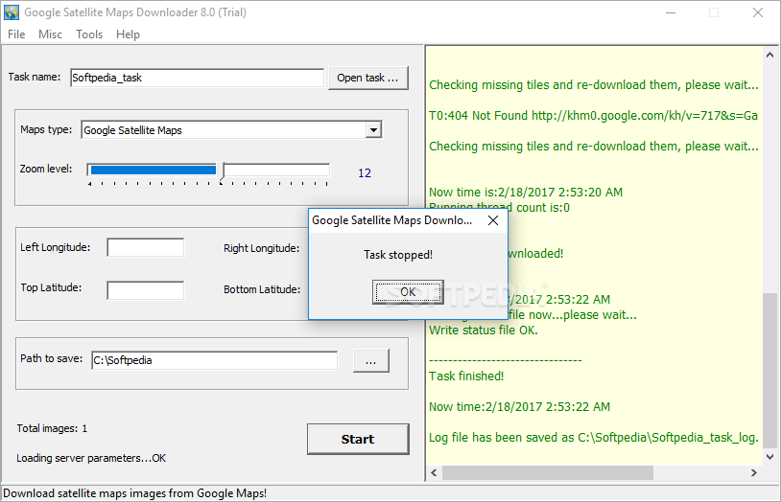
Task: Click the status bar message about Google Maps
Action: point(135,493)
